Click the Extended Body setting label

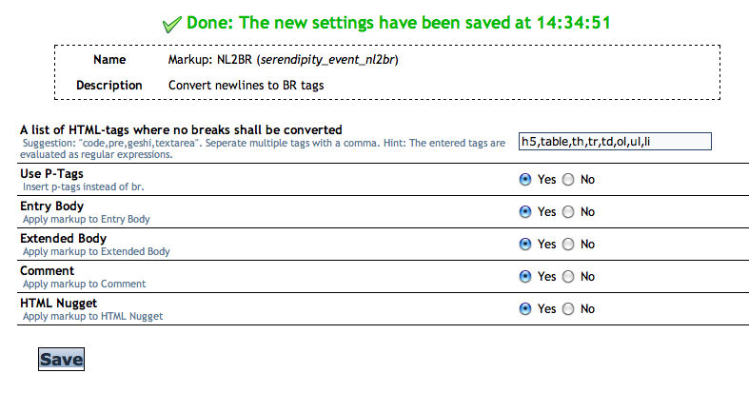coord(63,238)
